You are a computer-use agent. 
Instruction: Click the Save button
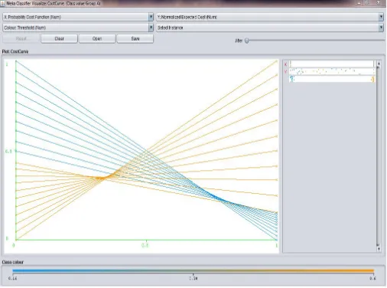click(135, 38)
